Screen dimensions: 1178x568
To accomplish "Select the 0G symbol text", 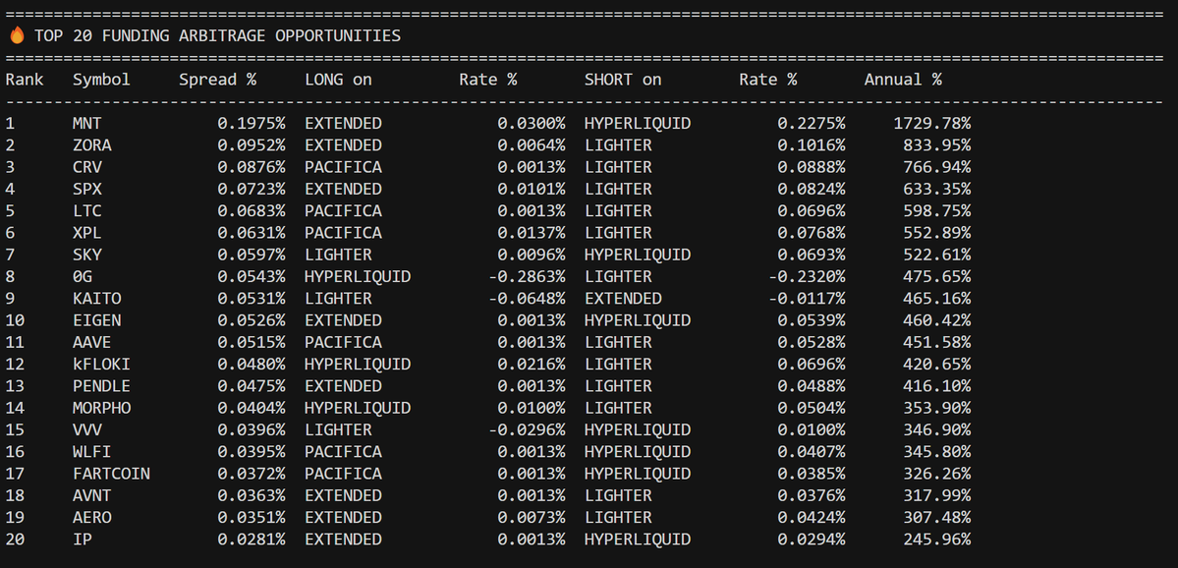I will pyautogui.click(x=83, y=276).
